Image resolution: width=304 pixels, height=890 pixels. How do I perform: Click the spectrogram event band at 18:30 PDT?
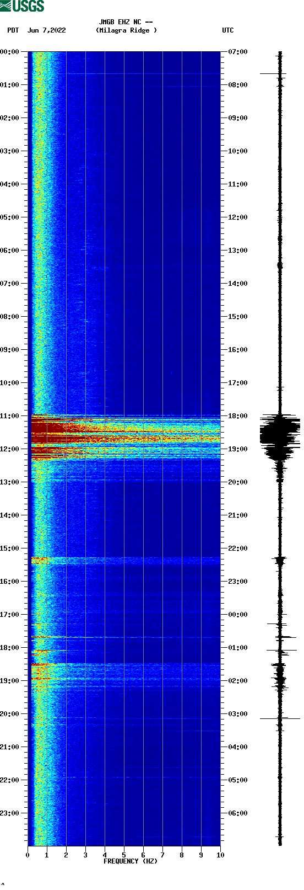[x=126, y=676]
